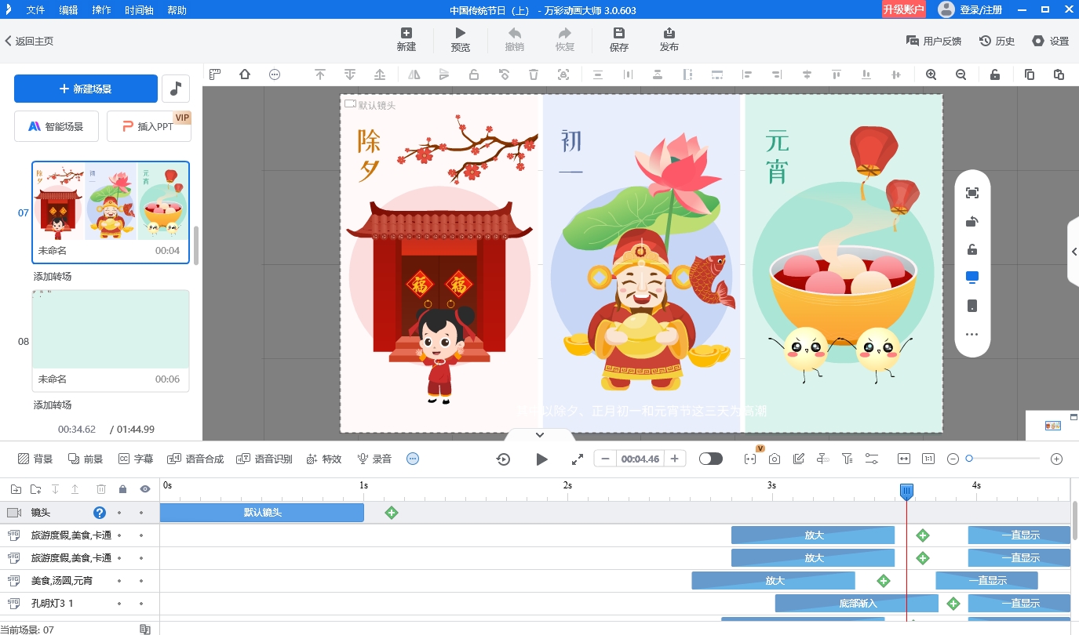Image resolution: width=1079 pixels, height=635 pixels.
Task: Click the home icon in canvas toolbar
Action: coord(245,74)
